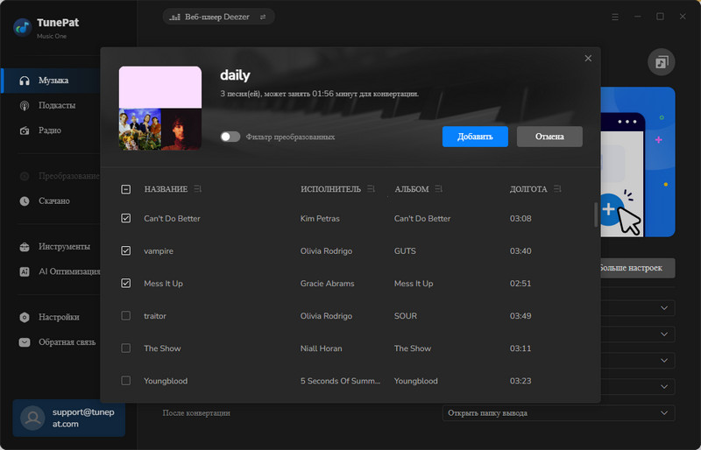Image resolution: width=701 pixels, height=450 pixels.
Task: Click the 02:51 duration cell
Action: pos(520,284)
